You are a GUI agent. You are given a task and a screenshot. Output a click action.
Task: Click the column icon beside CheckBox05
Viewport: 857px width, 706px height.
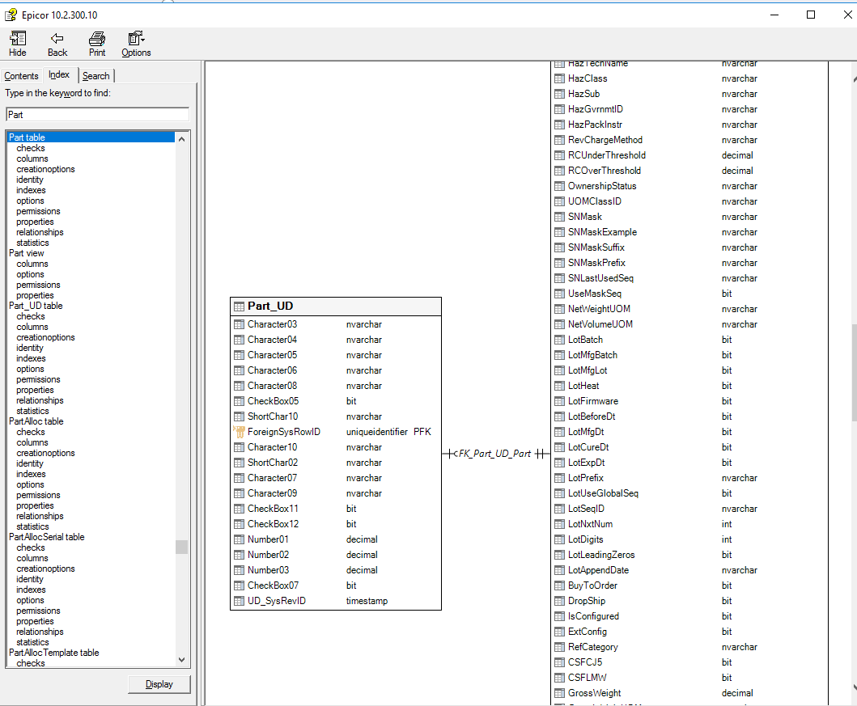[x=239, y=401]
